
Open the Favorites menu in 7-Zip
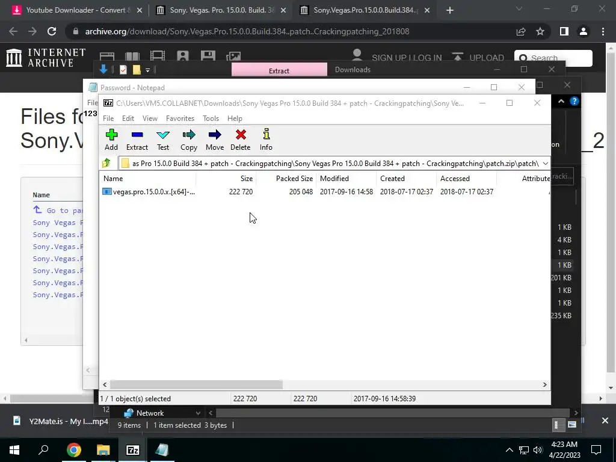180,119
